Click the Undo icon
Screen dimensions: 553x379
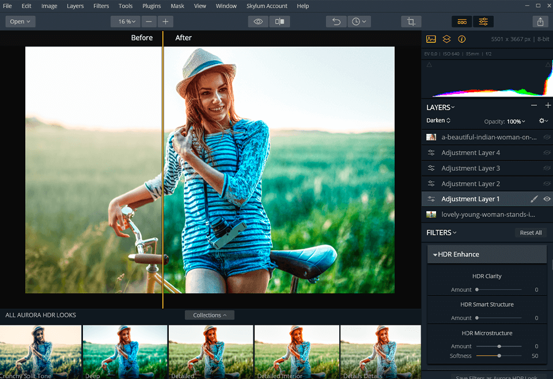coord(336,21)
